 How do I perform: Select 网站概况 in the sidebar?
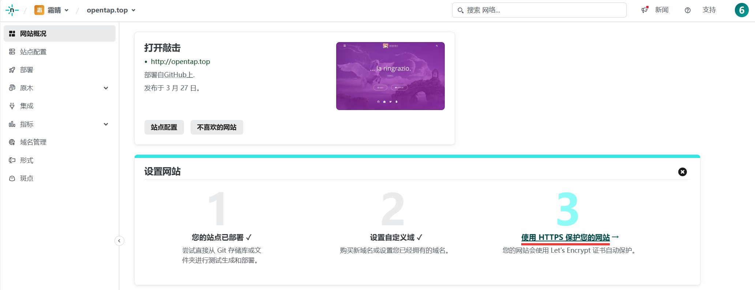tap(60, 34)
